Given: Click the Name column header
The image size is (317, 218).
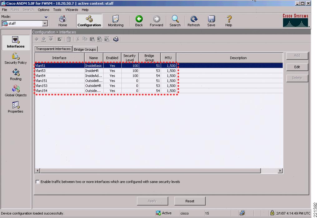Looking at the screenshot, I should pyautogui.click(x=94, y=58).
